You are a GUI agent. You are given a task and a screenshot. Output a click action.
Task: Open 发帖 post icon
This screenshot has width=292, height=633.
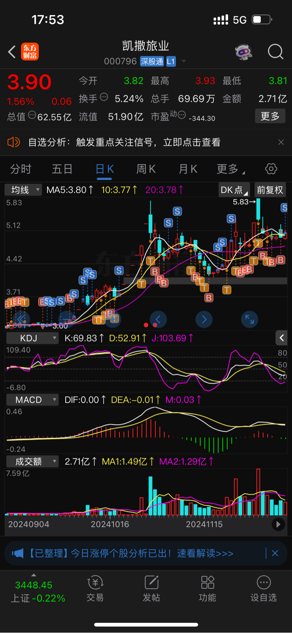151,588
